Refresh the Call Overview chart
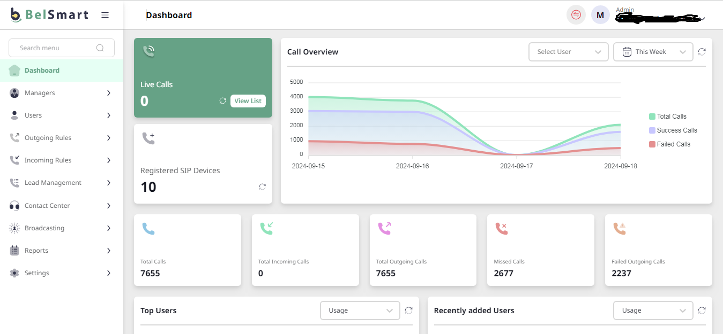723x334 pixels. pos(702,51)
